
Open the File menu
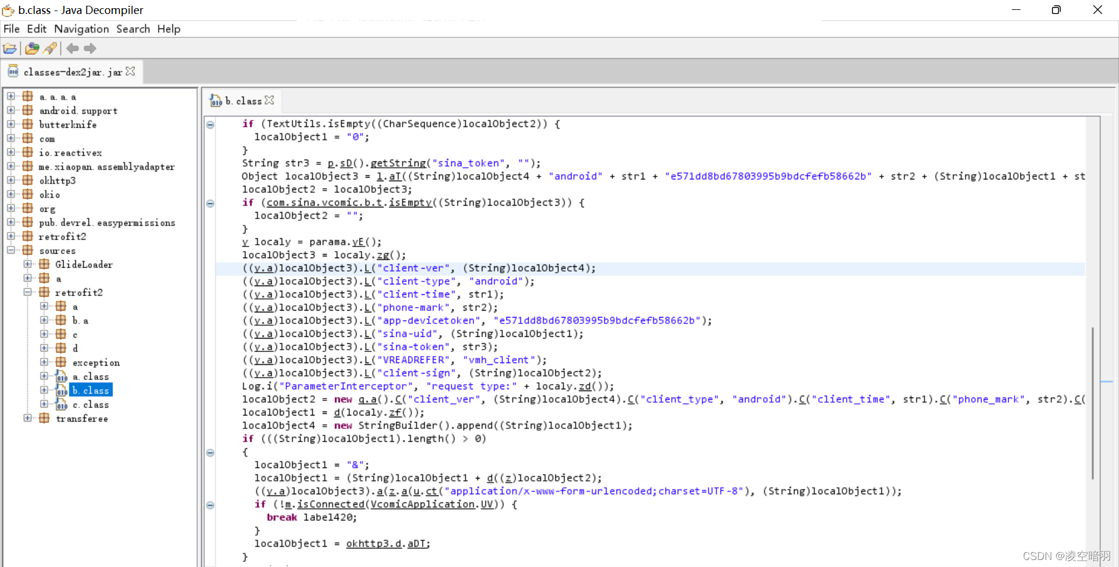click(x=12, y=29)
